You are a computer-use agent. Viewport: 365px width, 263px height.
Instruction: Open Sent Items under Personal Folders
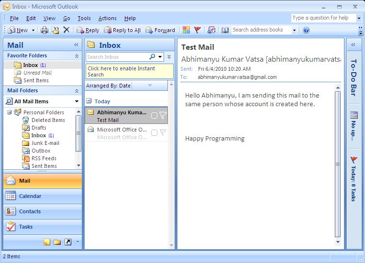pyautogui.click(x=40, y=166)
